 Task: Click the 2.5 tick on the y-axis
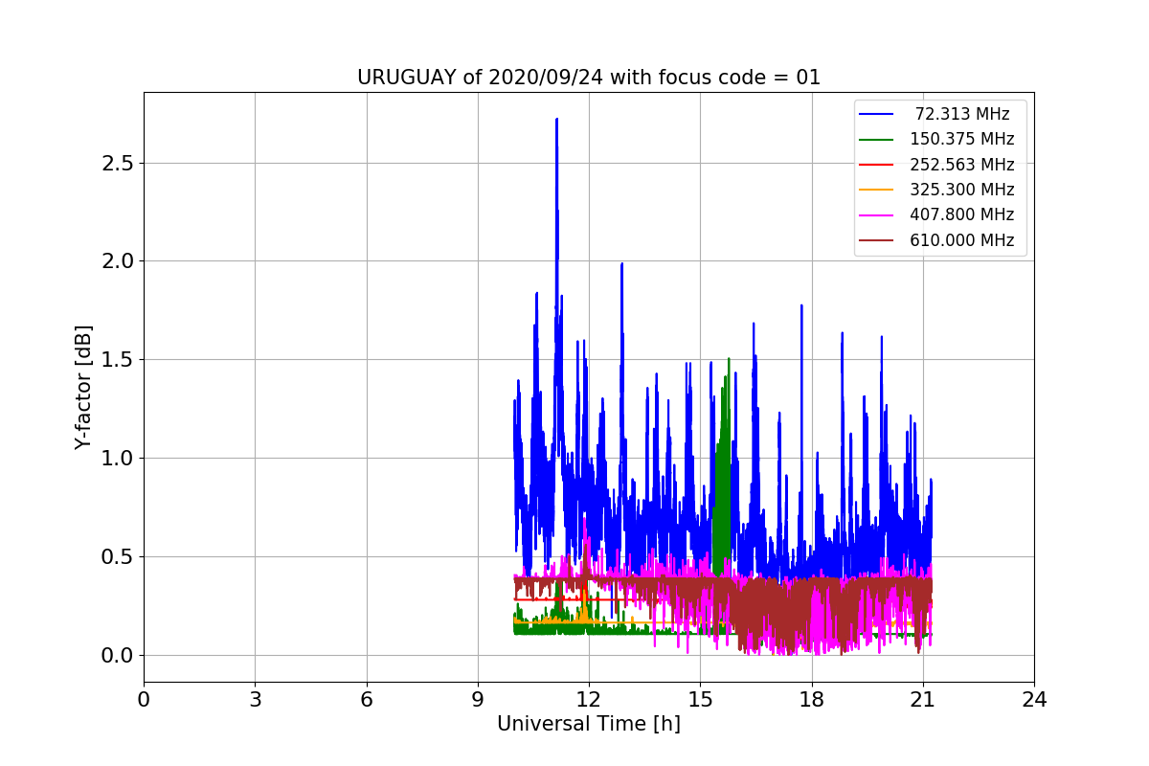pos(119,163)
